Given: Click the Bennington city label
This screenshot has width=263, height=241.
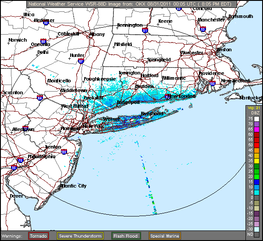Looking at the screenshot, I should (x=130, y=25).
